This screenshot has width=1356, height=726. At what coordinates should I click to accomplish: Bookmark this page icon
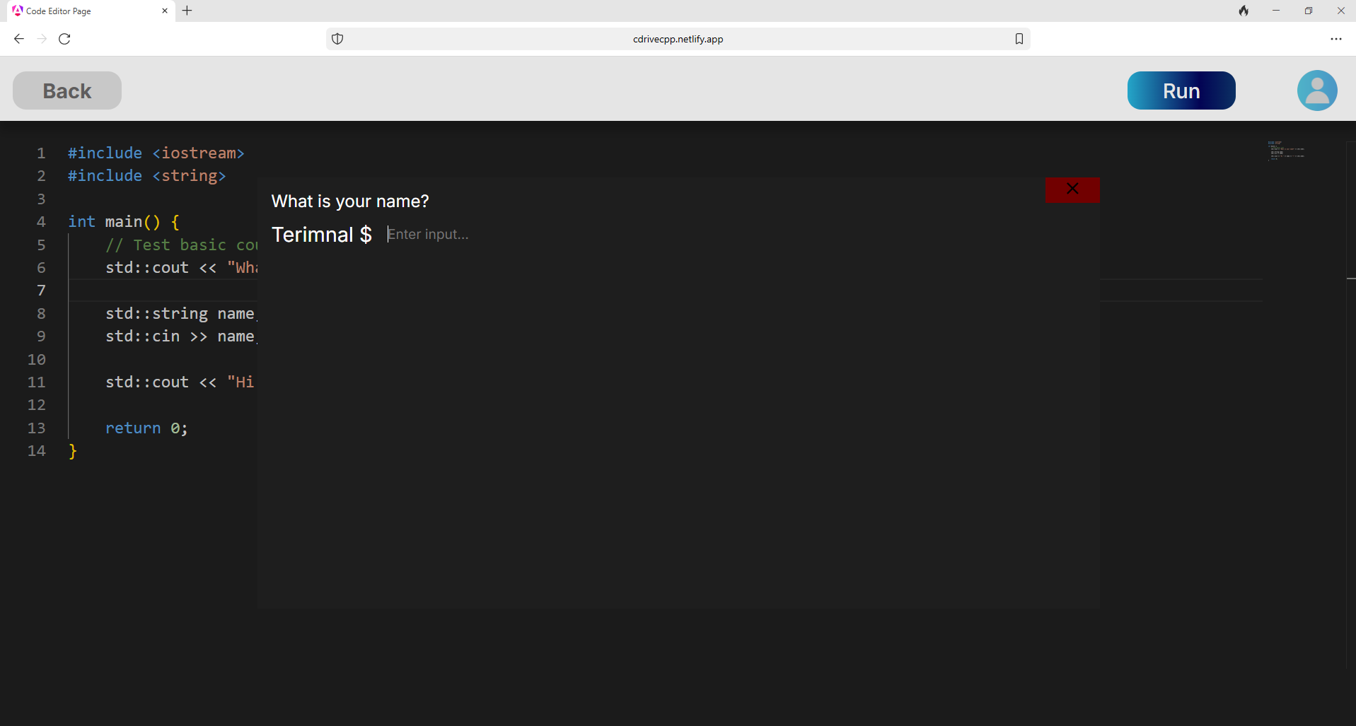click(x=1019, y=39)
